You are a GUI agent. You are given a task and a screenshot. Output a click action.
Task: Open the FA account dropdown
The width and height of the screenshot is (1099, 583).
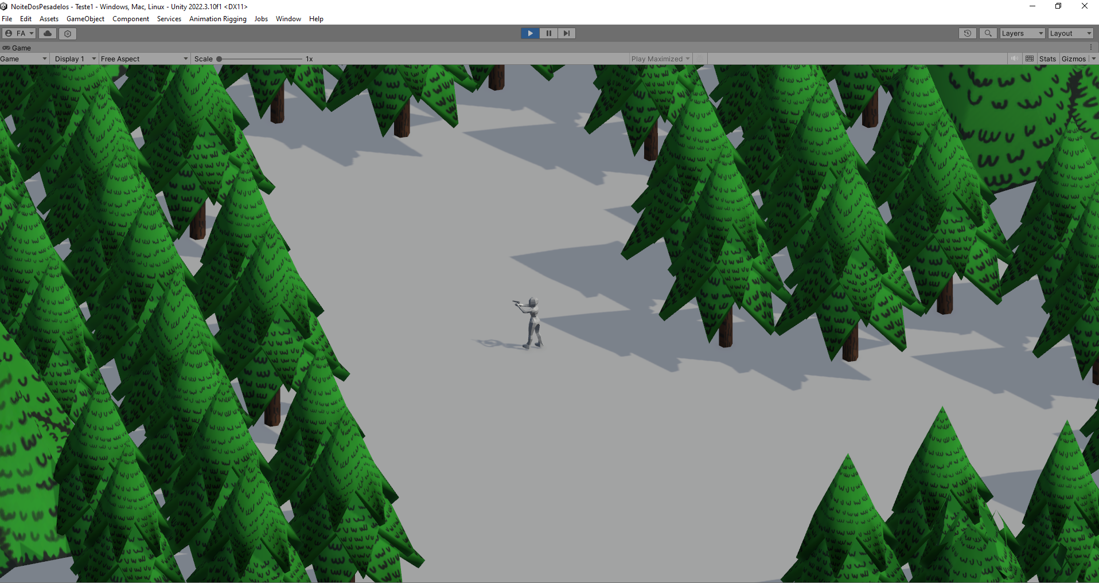pos(19,33)
